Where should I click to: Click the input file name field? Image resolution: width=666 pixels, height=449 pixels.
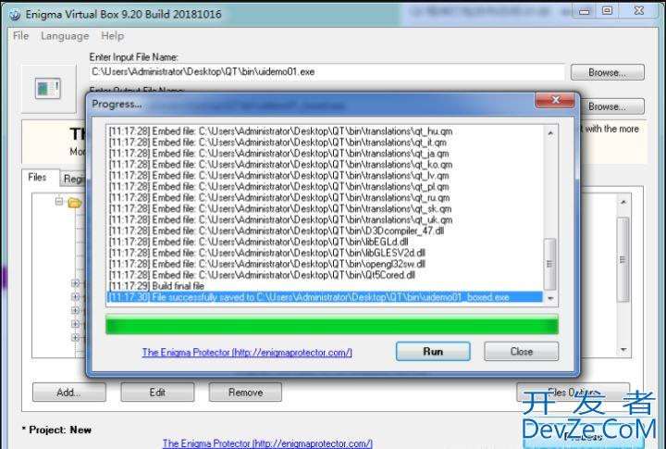(327, 72)
